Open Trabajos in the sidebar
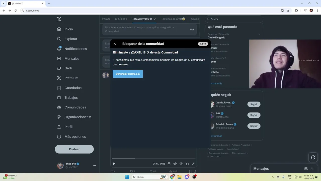The image size is (321, 181). click(x=67, y=98)
